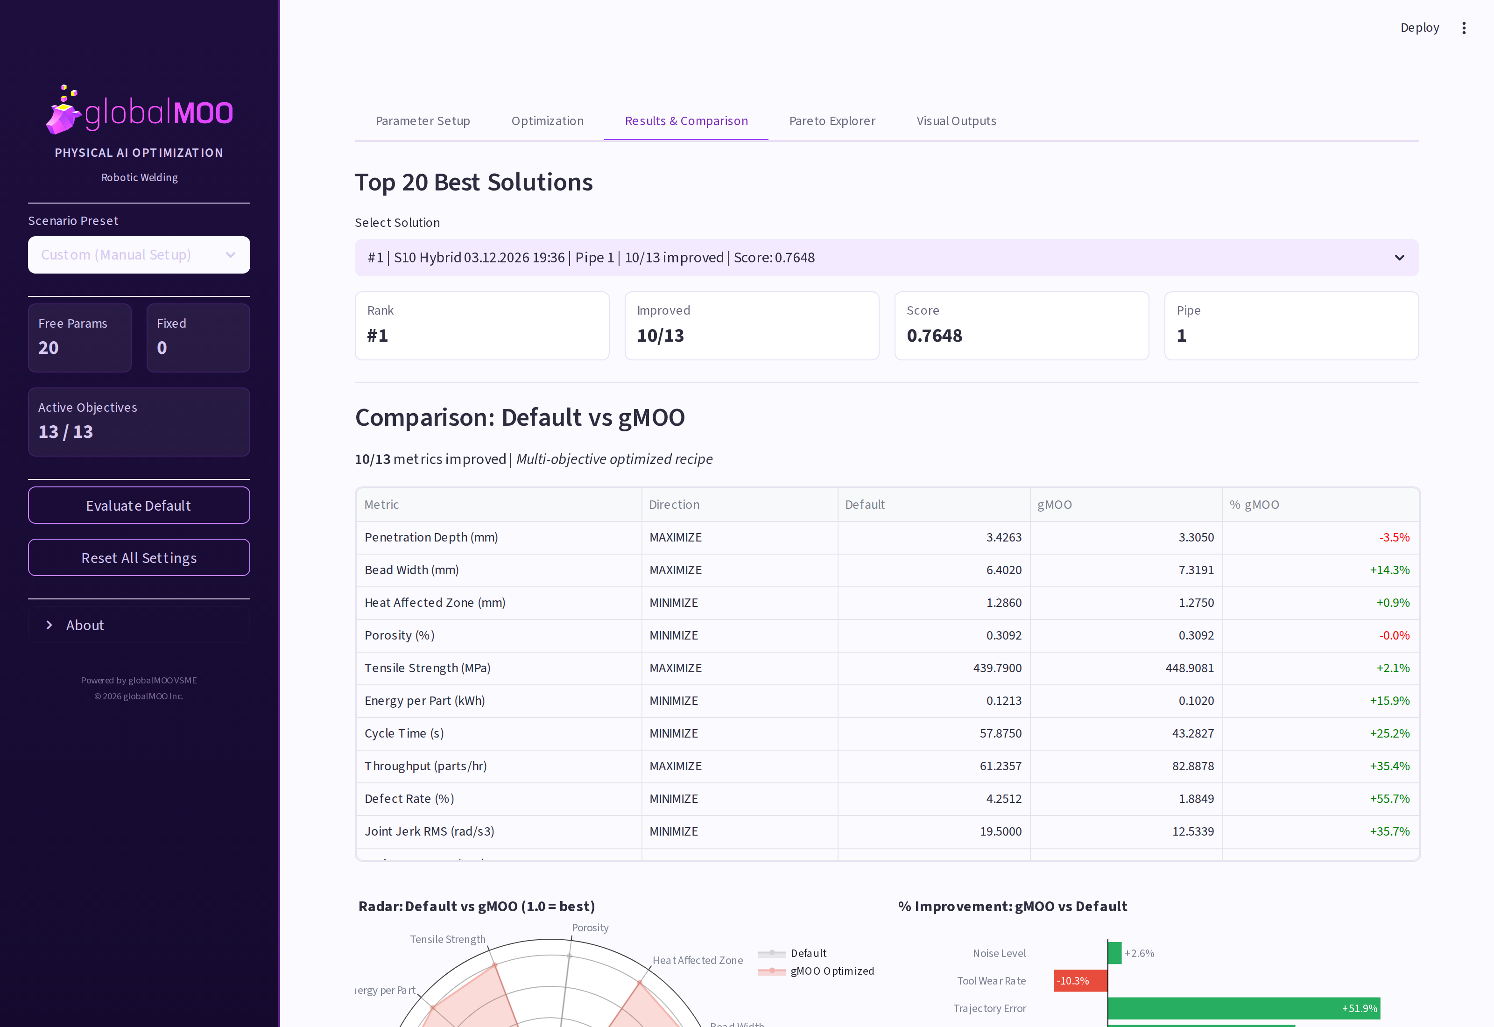The width and height of the screenshot is (1494, 1027).
Task: Click the % gMOO column header
Action: [x=1320, y=505]
